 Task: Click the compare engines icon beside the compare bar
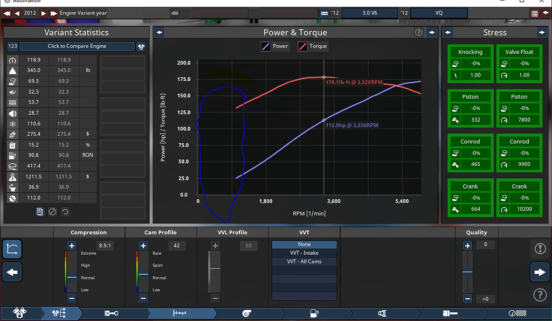tap(141, 46)
